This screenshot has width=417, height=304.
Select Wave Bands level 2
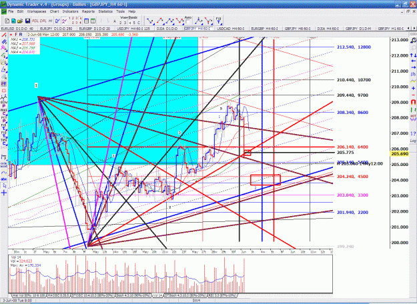pos(121,23)
